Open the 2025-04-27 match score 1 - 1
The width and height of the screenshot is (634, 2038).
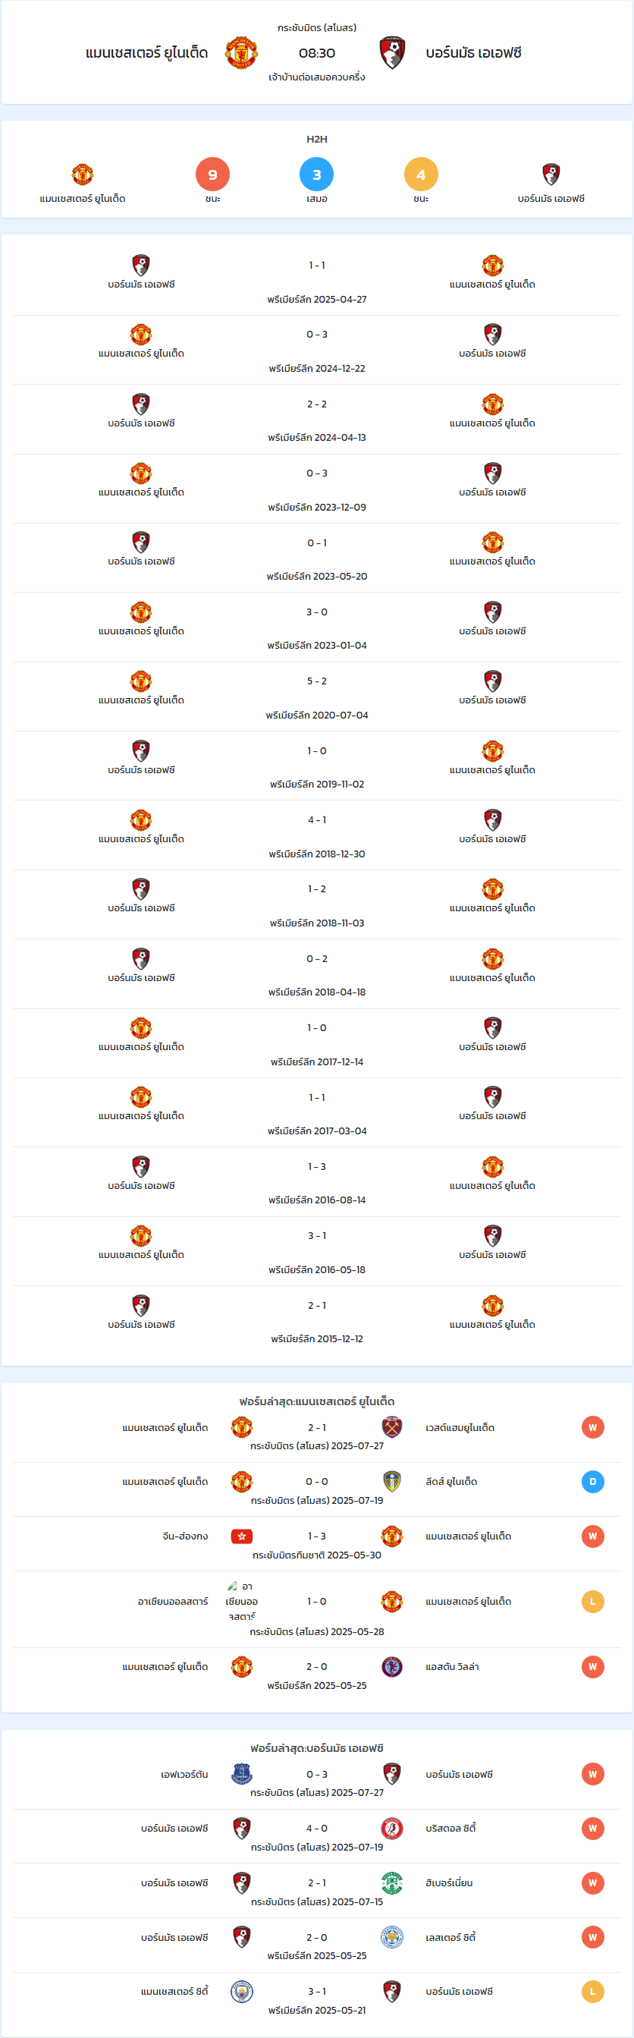point(317,265)
